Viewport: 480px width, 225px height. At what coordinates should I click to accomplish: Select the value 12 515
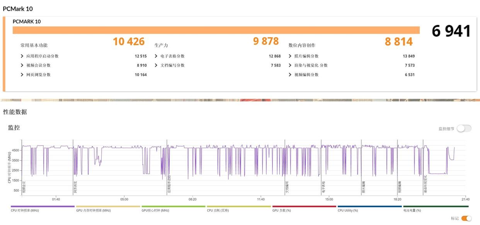coord(141,56)
